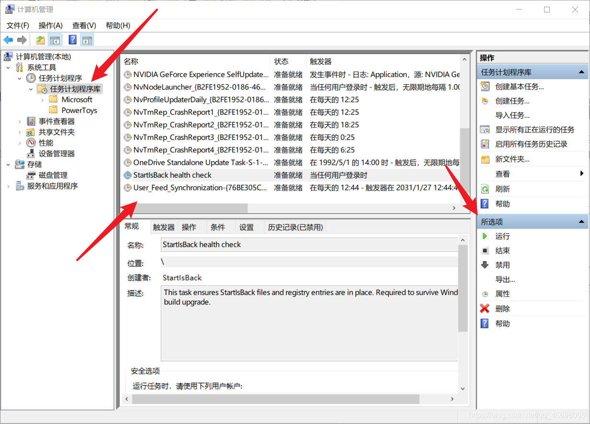Click the red 删除 X icon

pos(485,309)
